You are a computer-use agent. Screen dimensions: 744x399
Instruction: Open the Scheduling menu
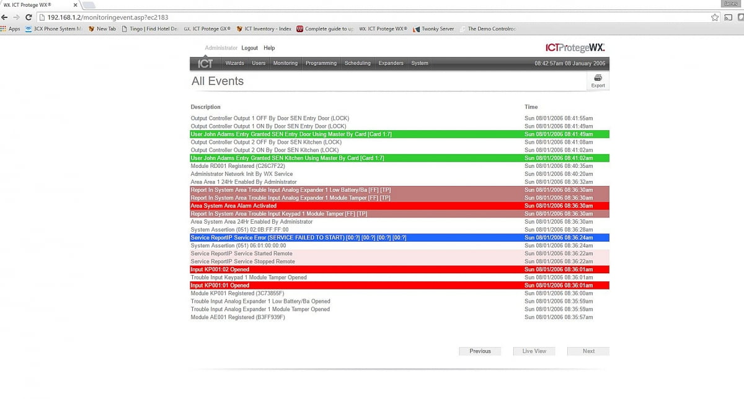point(357,63)
